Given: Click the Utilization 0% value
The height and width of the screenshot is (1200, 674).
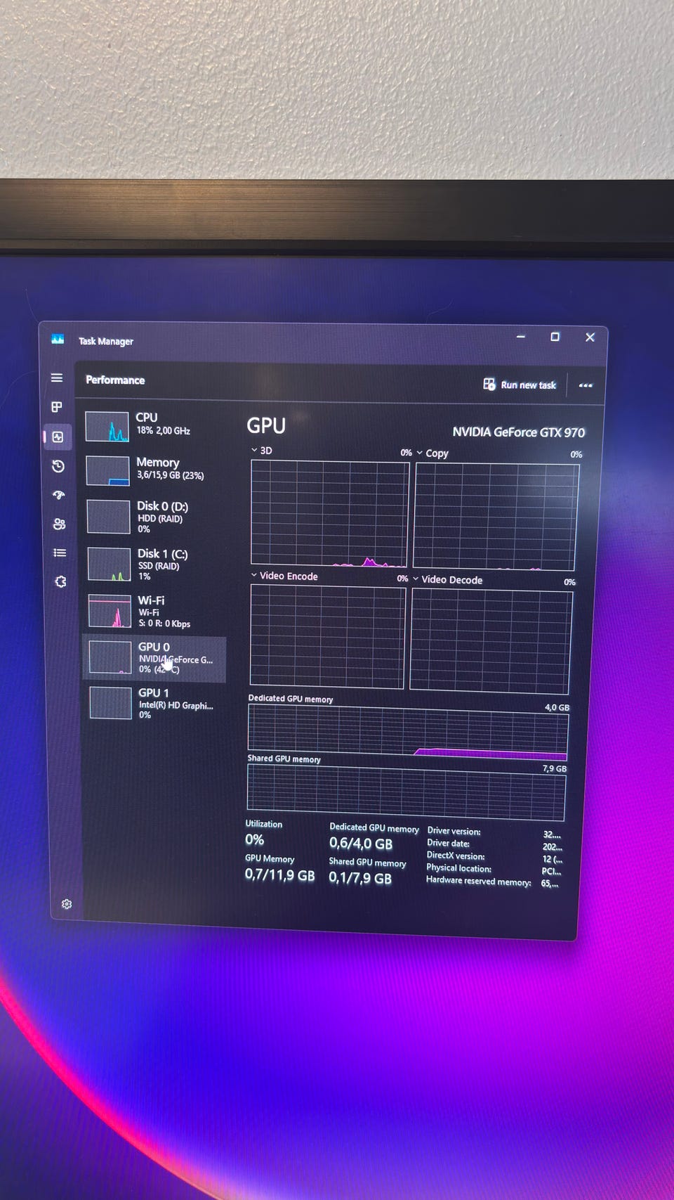Looking at the screenshot, I should coord(254,839).
